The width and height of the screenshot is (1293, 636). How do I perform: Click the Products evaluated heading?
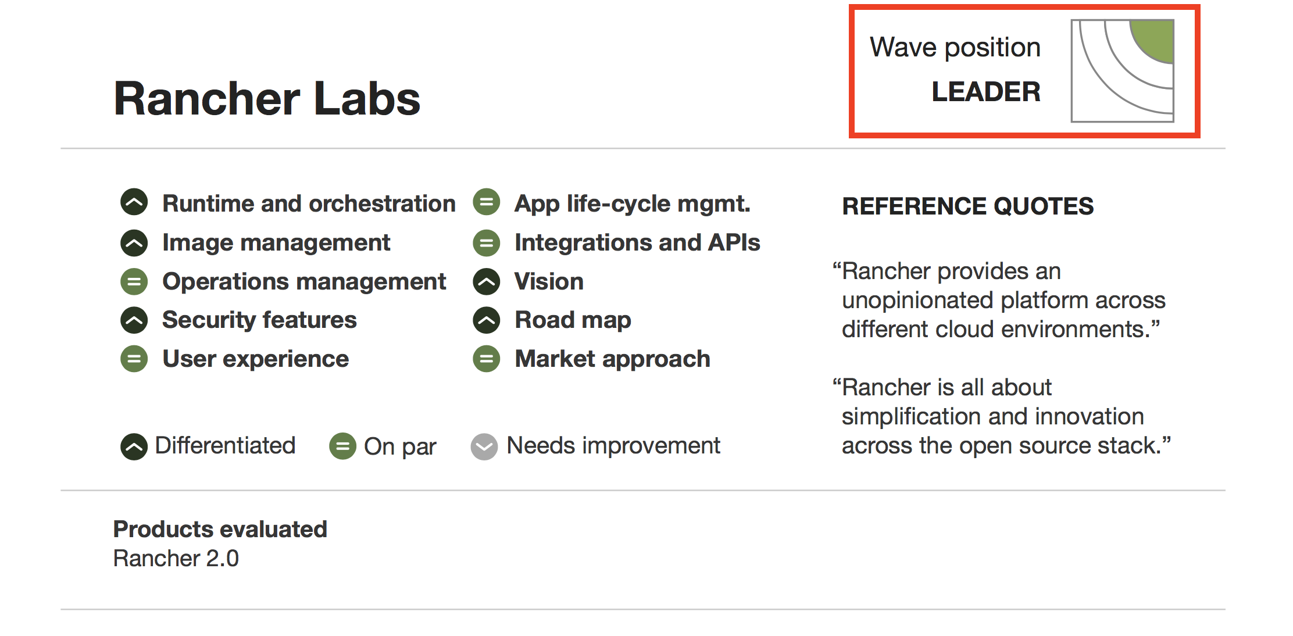(220, 529)
